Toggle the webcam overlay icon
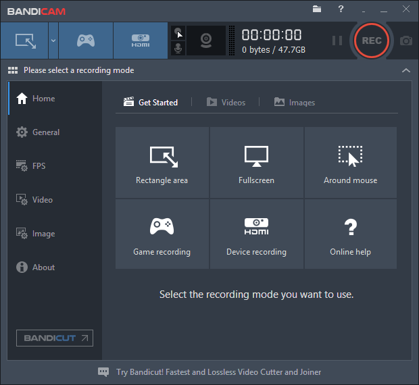The height and width of the screenshot is (385, 419). point(206,41)
